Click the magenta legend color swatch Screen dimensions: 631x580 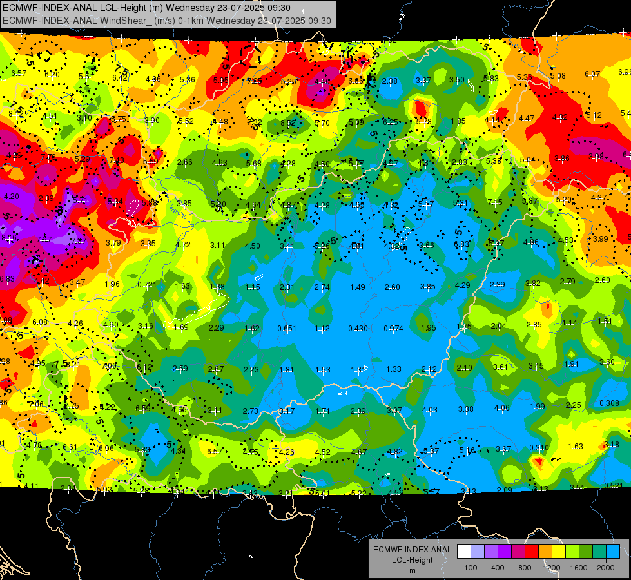[x=518, y=552]
